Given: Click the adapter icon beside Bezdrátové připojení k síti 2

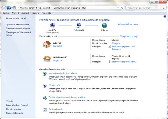Looking at the screenshot, I should pyautogui.click(x=110, y=62).
